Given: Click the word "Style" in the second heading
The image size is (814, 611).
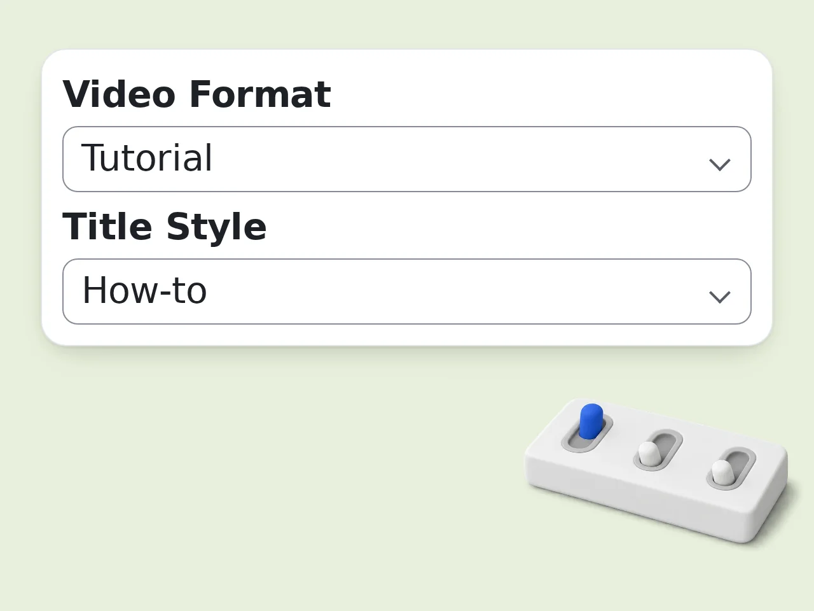Looking at the screenshot, I should pos(216,228).
